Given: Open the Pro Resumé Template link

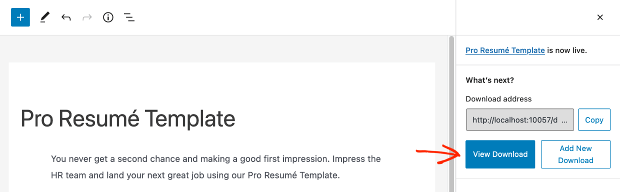Looking at the screenshot, I should [x=505, y=50].
